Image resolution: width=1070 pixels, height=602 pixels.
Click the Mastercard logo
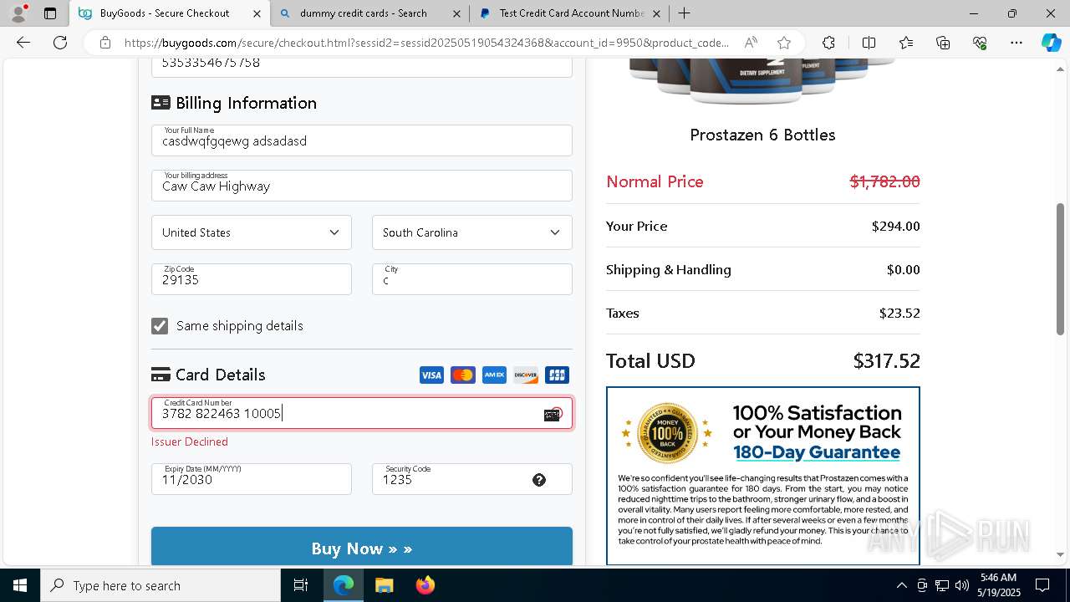pos(462,375)
